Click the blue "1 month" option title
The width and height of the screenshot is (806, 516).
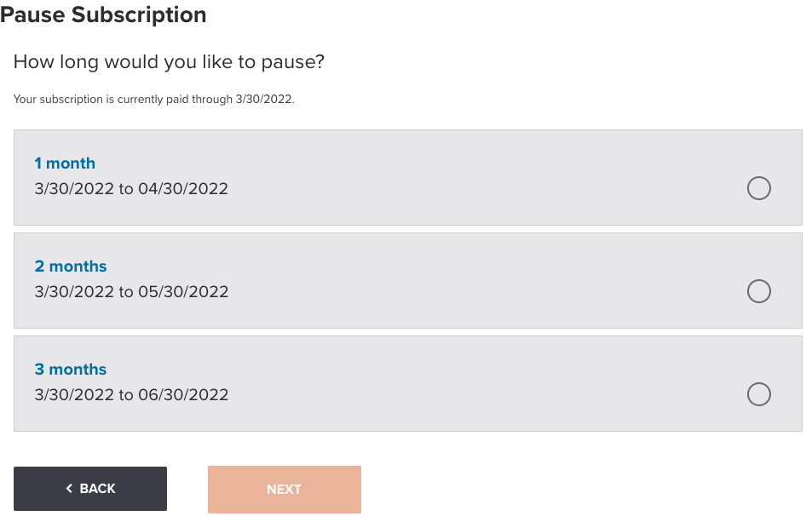tap(65, 163)
